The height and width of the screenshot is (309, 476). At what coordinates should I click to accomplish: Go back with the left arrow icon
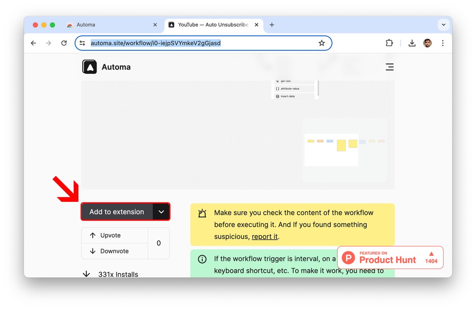click(33, 43)
